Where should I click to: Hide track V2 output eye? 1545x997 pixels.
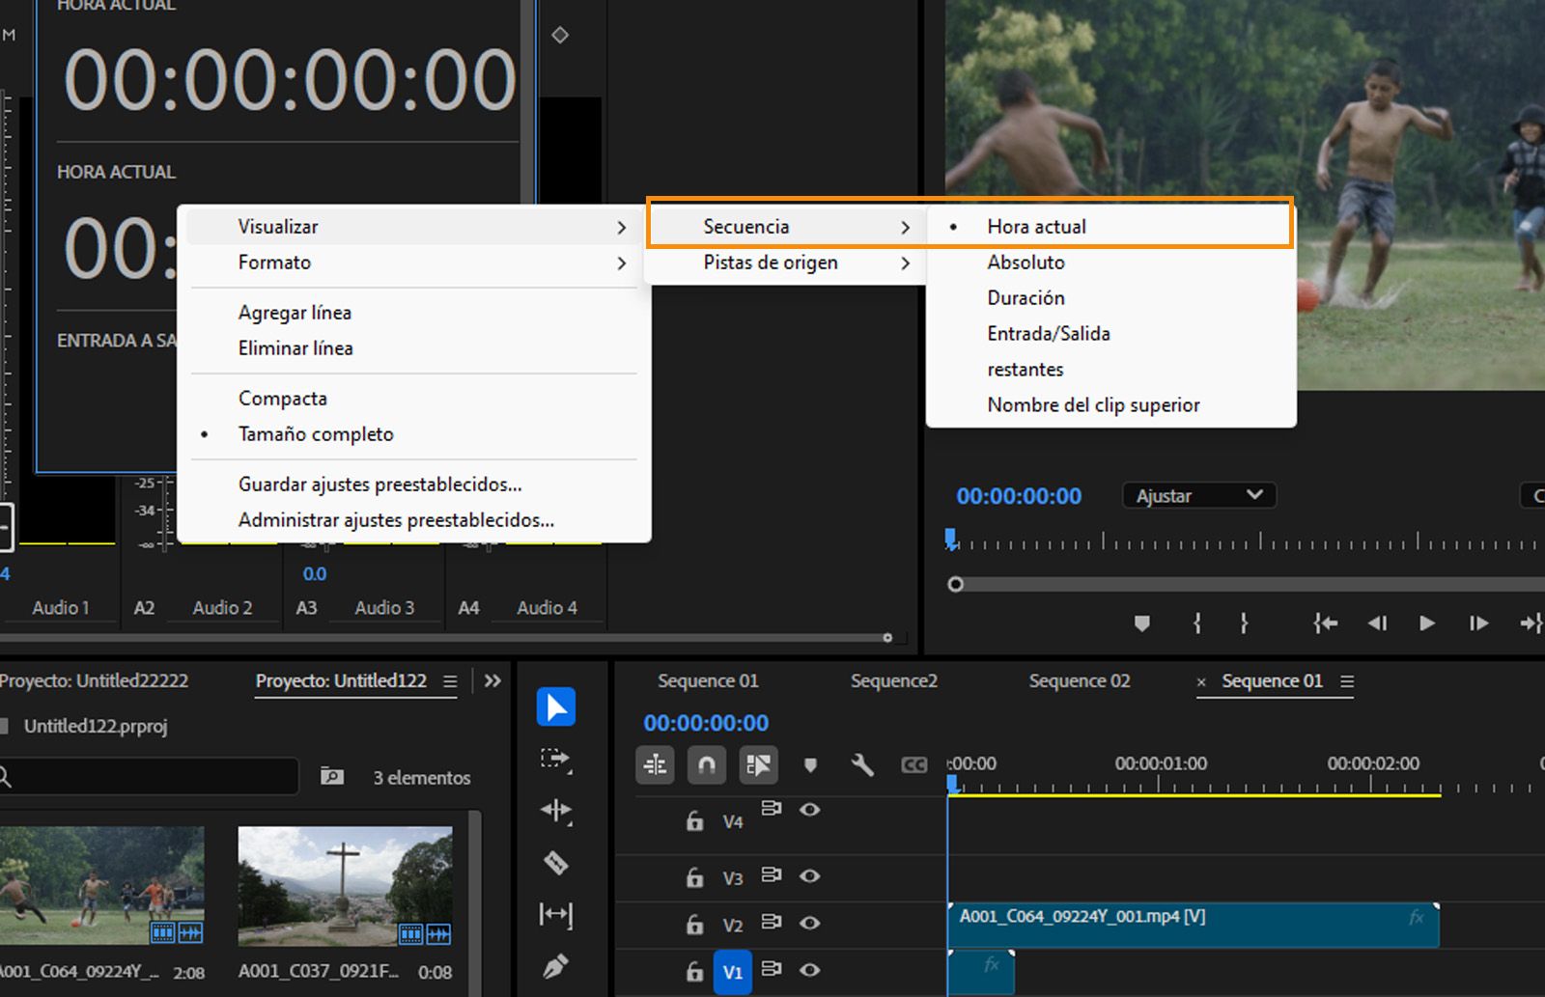810,923
